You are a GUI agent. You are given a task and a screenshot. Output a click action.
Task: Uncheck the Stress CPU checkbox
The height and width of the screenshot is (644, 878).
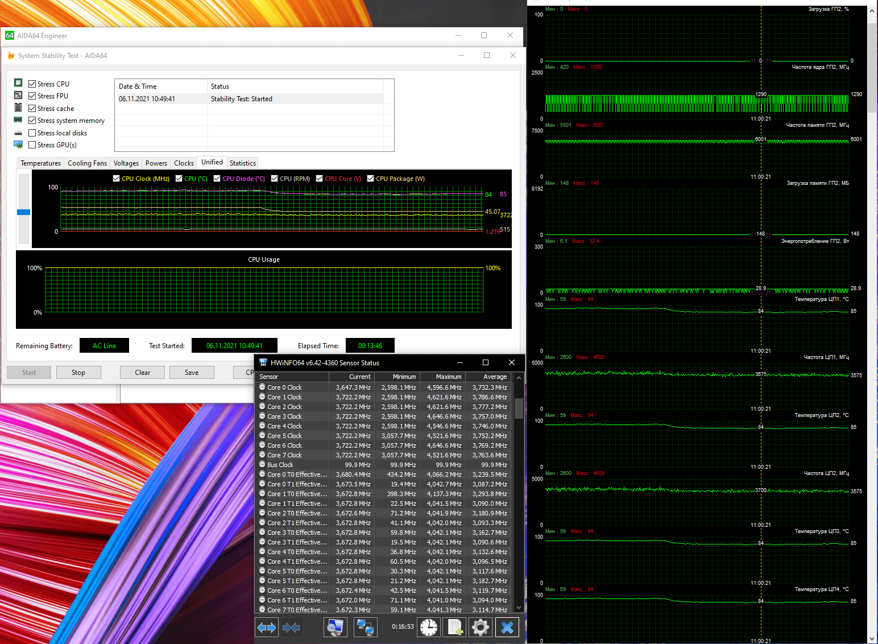(x=32, y=84)
